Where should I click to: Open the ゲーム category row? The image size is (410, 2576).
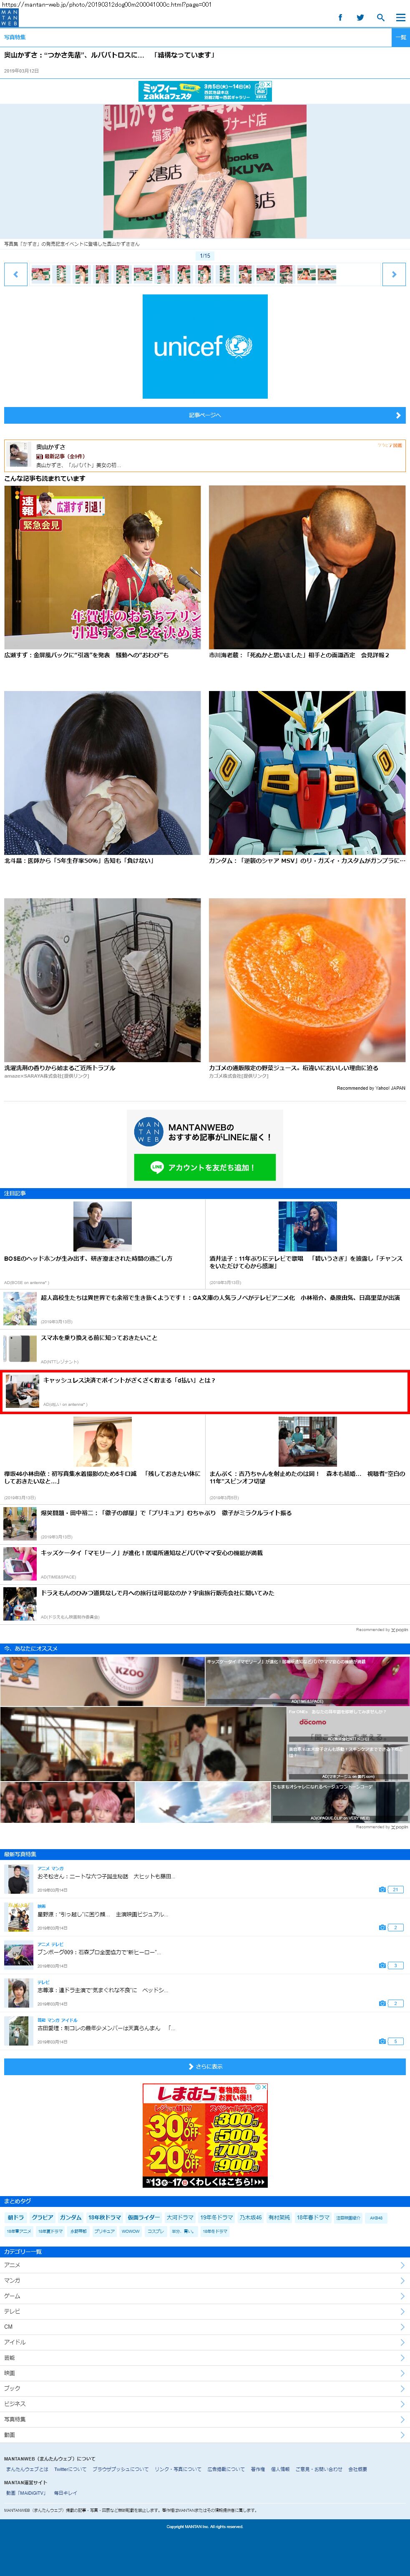point(205,2296)
